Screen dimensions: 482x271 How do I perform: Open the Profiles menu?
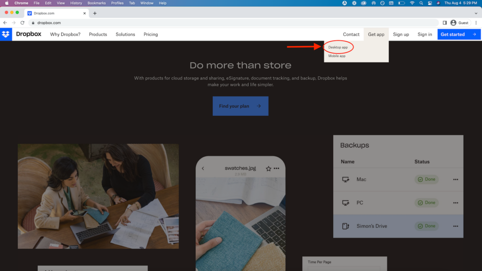[x=117, y=3]
